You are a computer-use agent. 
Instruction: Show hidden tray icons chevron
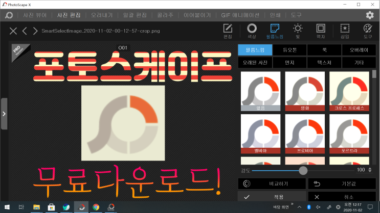[300, 207]
